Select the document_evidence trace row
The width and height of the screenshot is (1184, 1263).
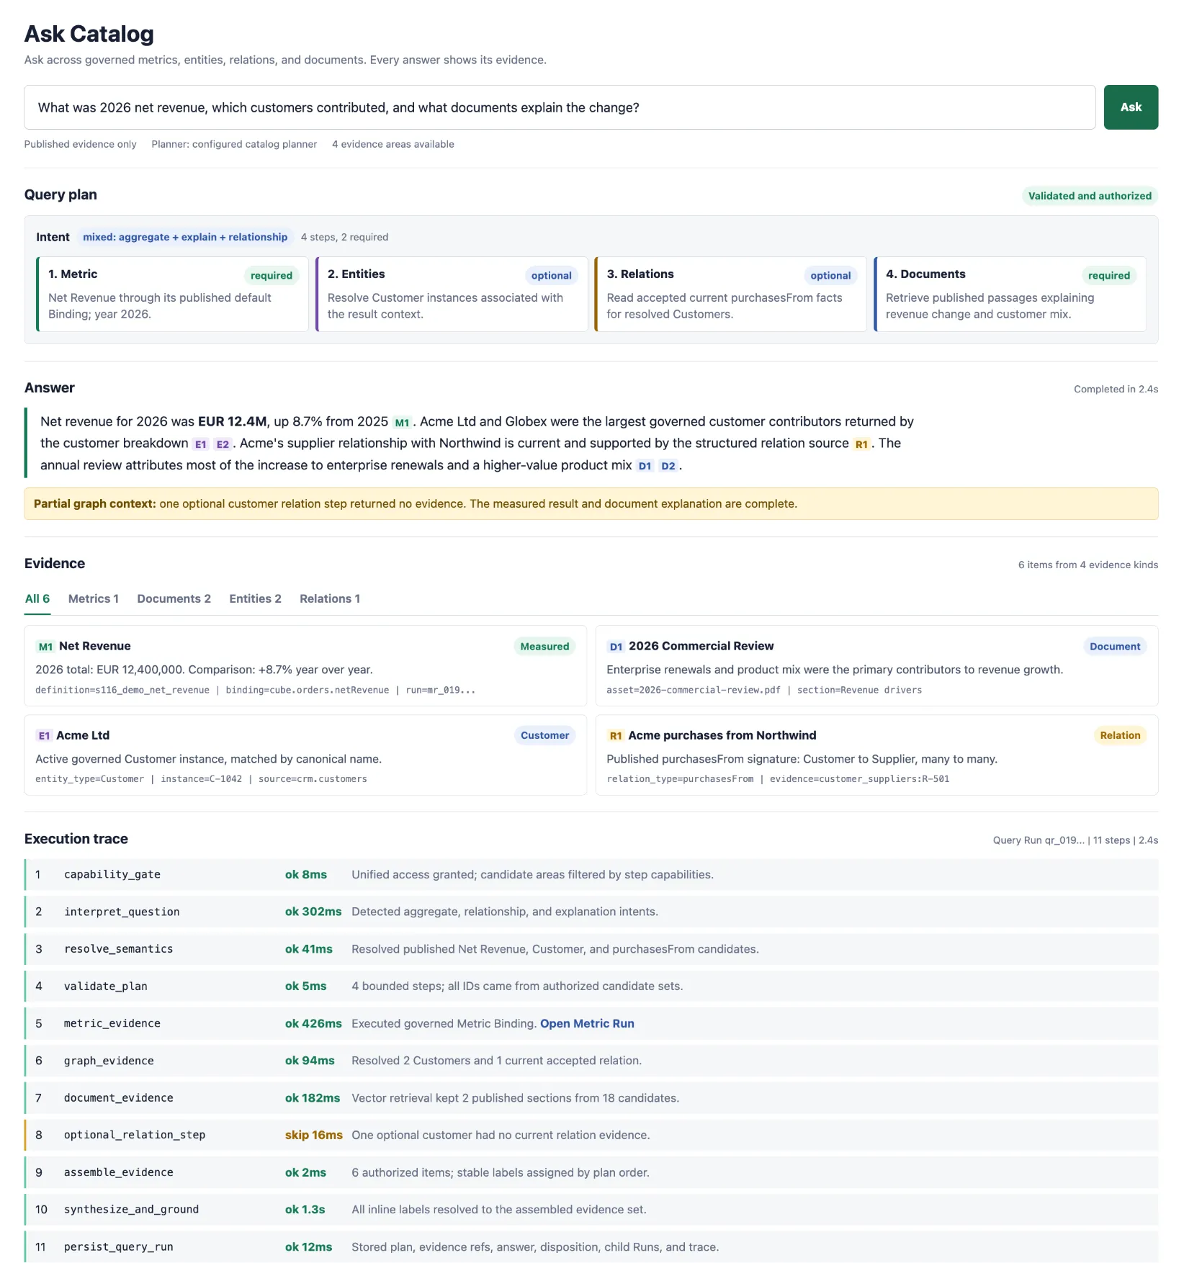pyautogui.click(x=591, y=1098)
